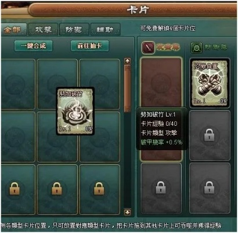Unlock grey padlock slot below 忍辱負重 card
This screenshot has height=233, width=238.
210,135
